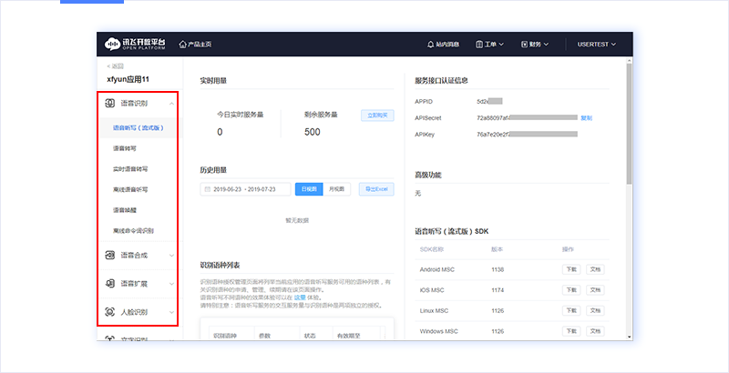Viewport: 729px width, 373px height.
Task: Click the 实时用量 heading
Action: [x=213, y=81]
